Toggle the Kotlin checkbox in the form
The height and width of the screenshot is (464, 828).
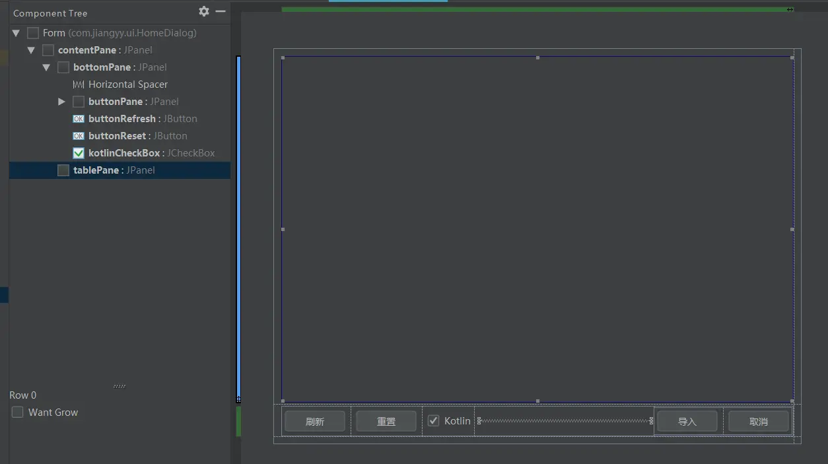pos(433,420)
